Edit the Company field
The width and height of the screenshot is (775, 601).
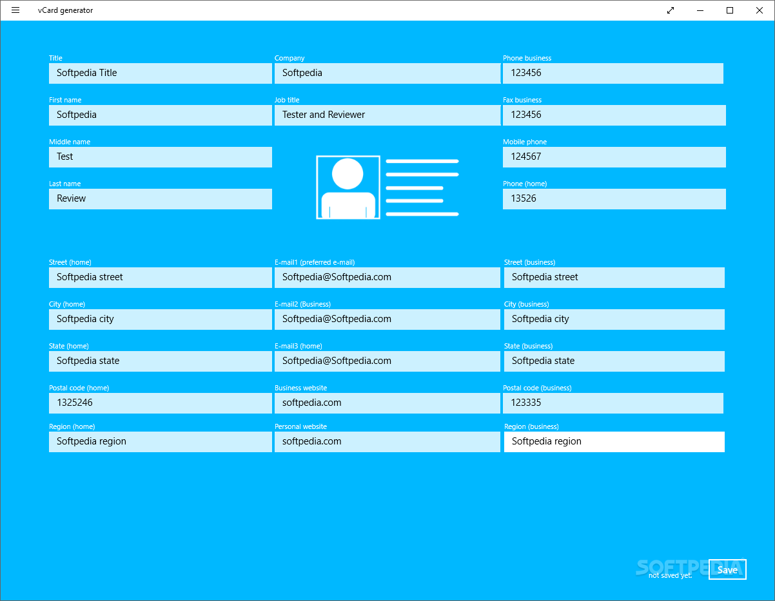[387, 73]
